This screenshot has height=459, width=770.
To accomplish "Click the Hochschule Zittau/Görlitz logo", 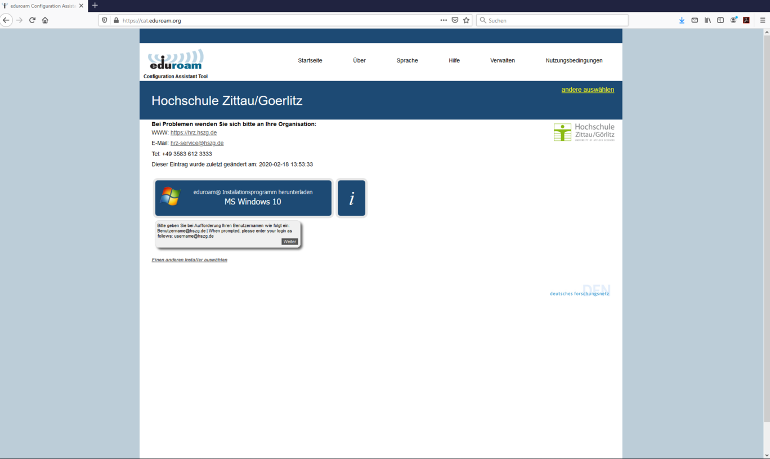I will (584, 132).
